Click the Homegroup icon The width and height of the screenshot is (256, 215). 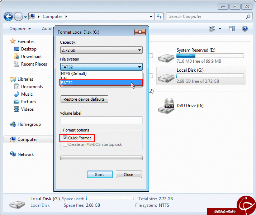tap(13, 124)
